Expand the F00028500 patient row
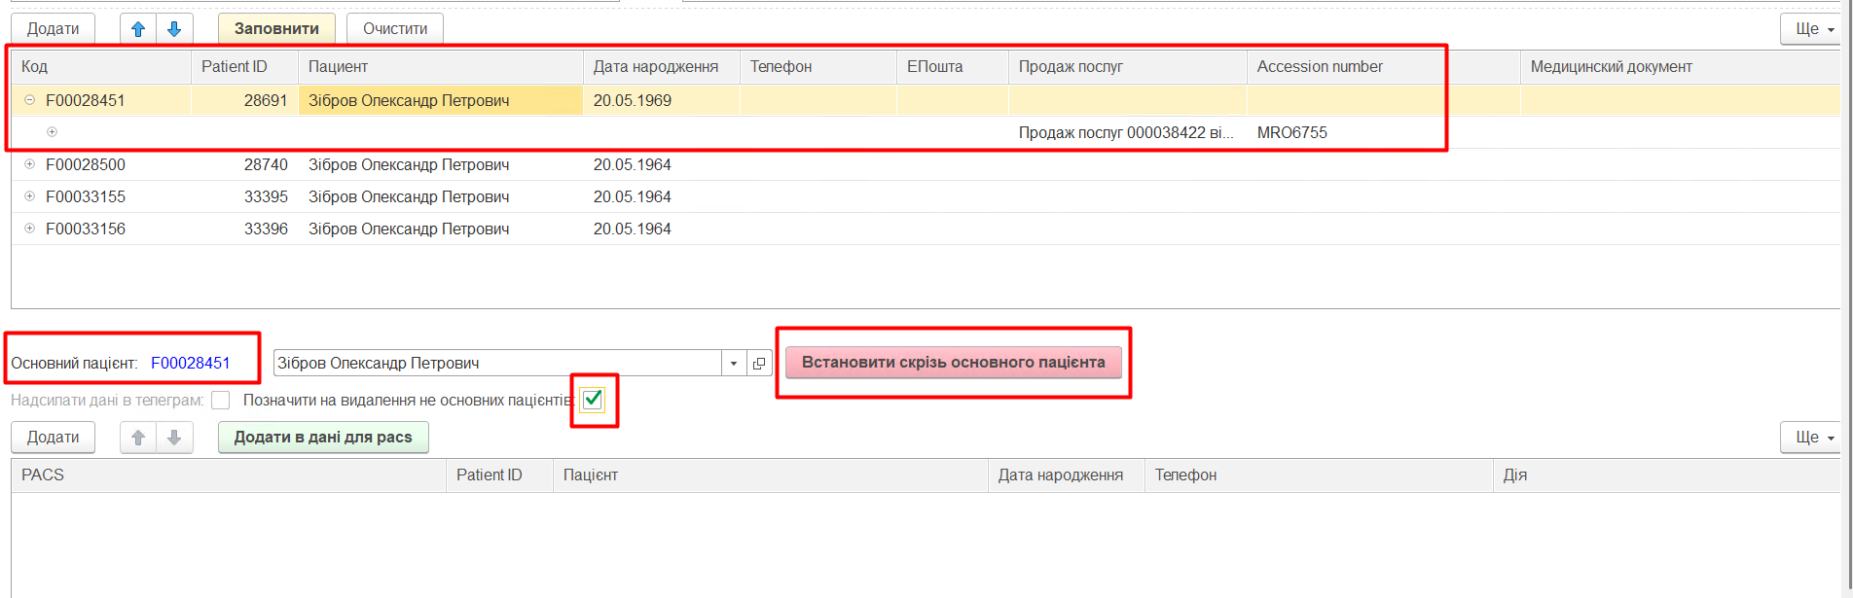Screen dimensions: 1853x598 30,164
